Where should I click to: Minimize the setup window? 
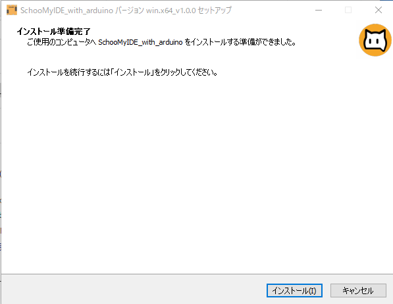(319, 10)
